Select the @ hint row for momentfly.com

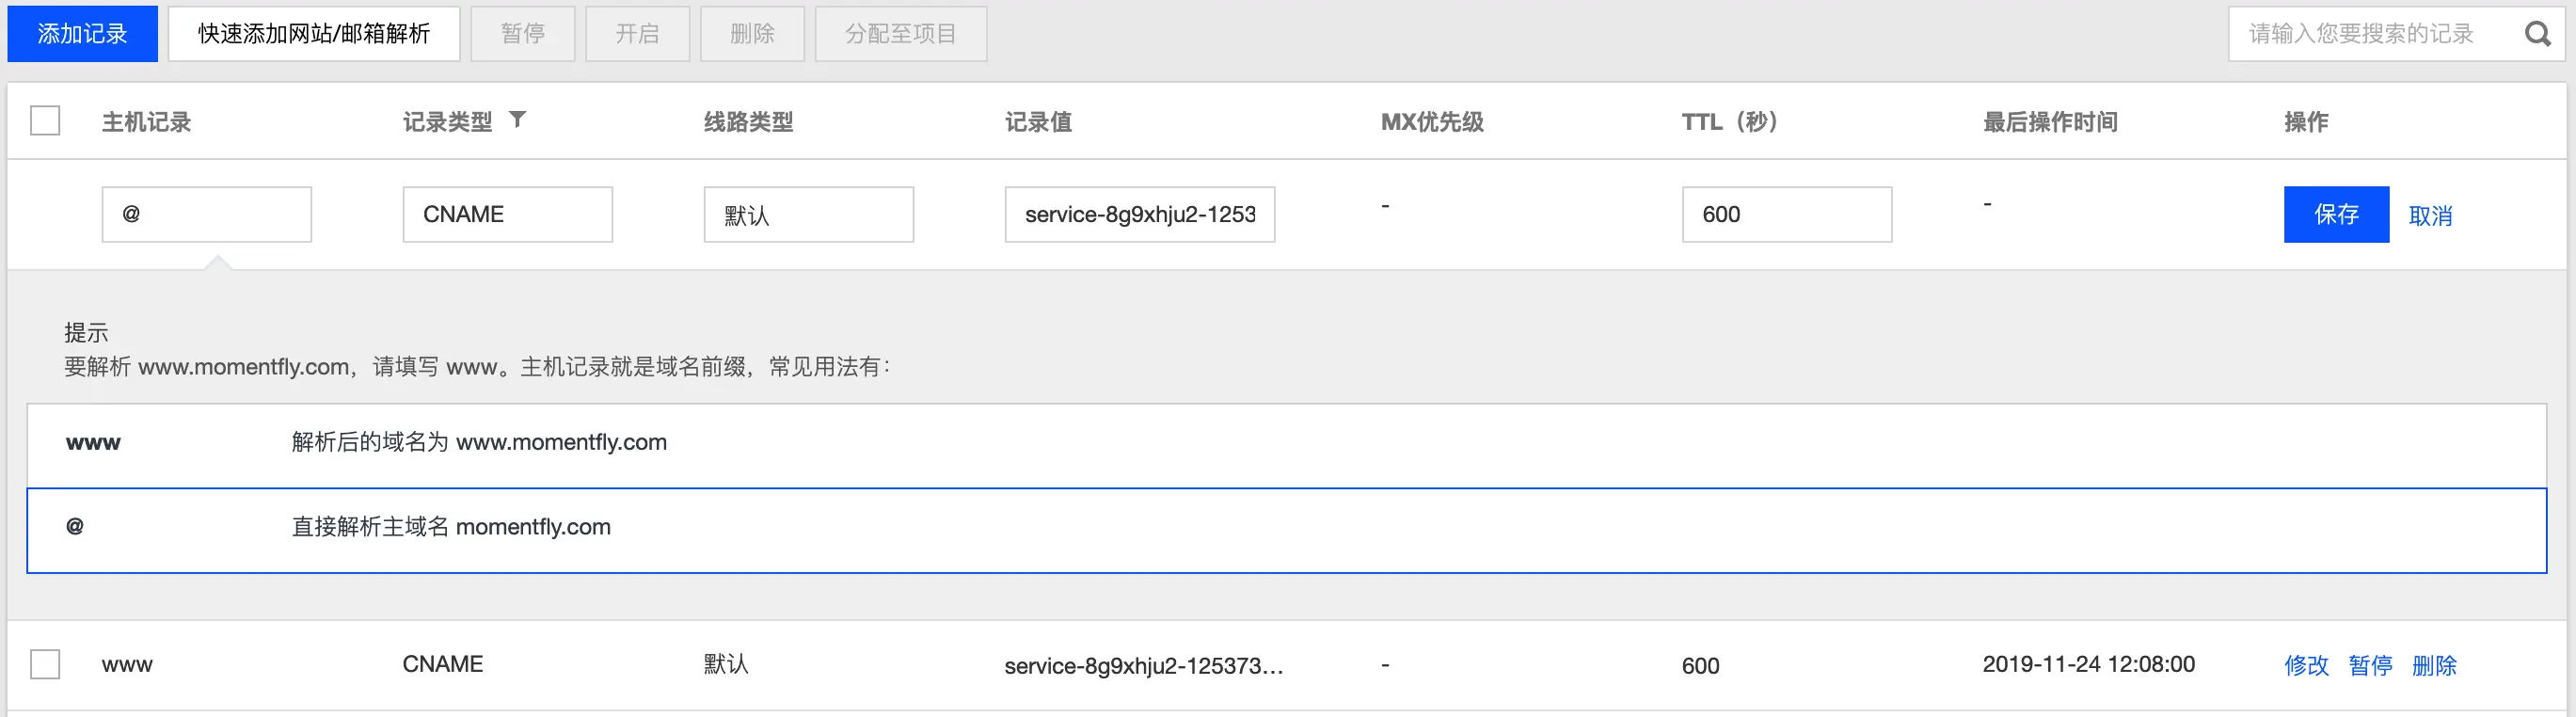click(x=1287, y=531)
